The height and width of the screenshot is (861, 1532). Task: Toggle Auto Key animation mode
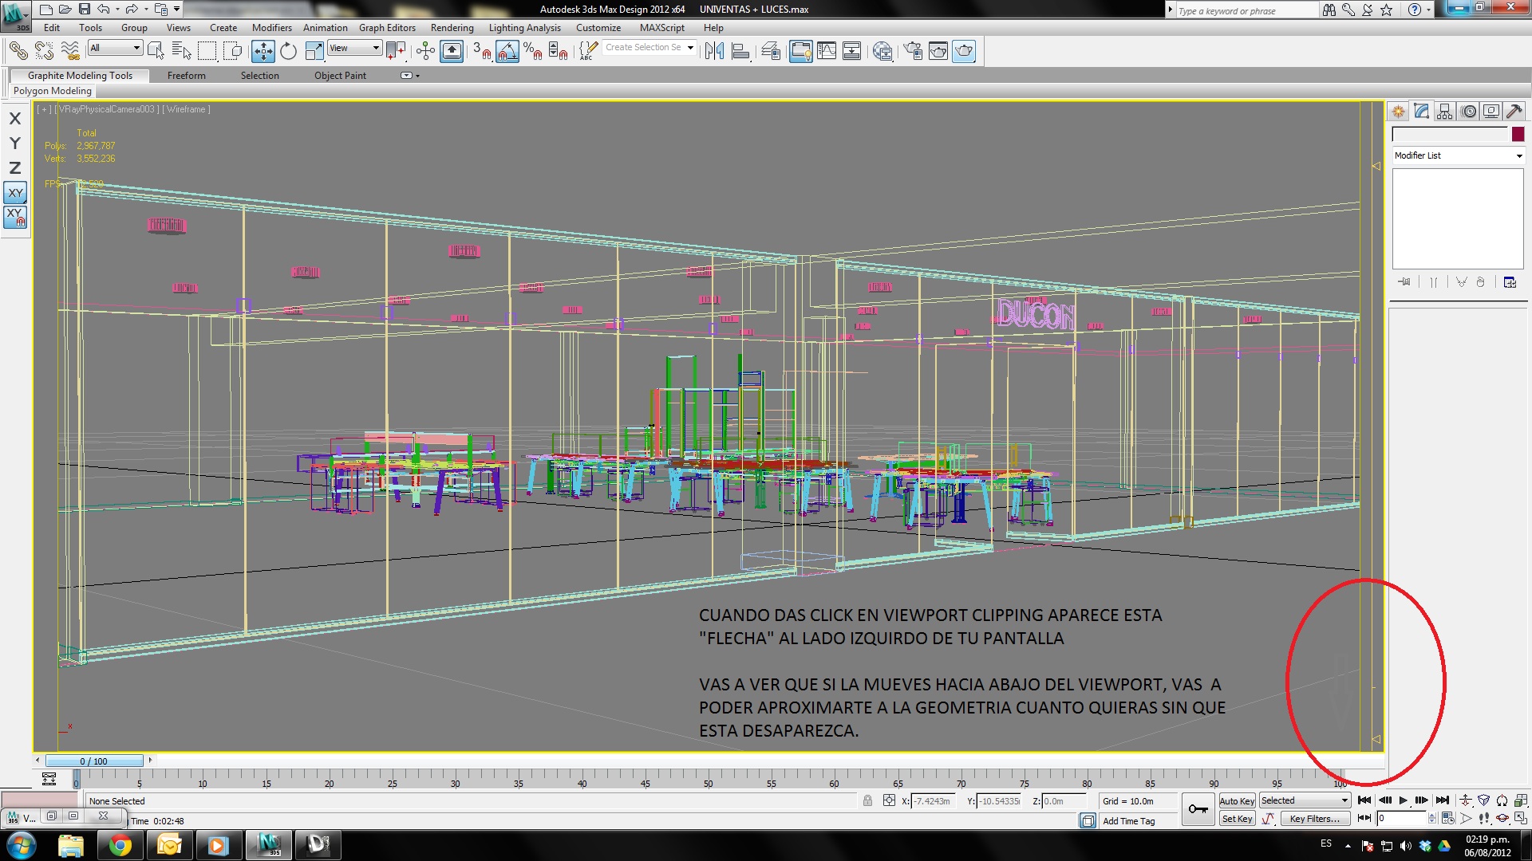(1237, 801)
